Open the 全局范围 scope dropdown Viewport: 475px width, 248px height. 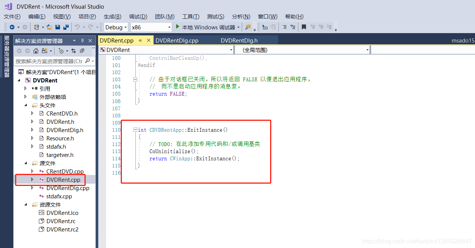(302, 50)
